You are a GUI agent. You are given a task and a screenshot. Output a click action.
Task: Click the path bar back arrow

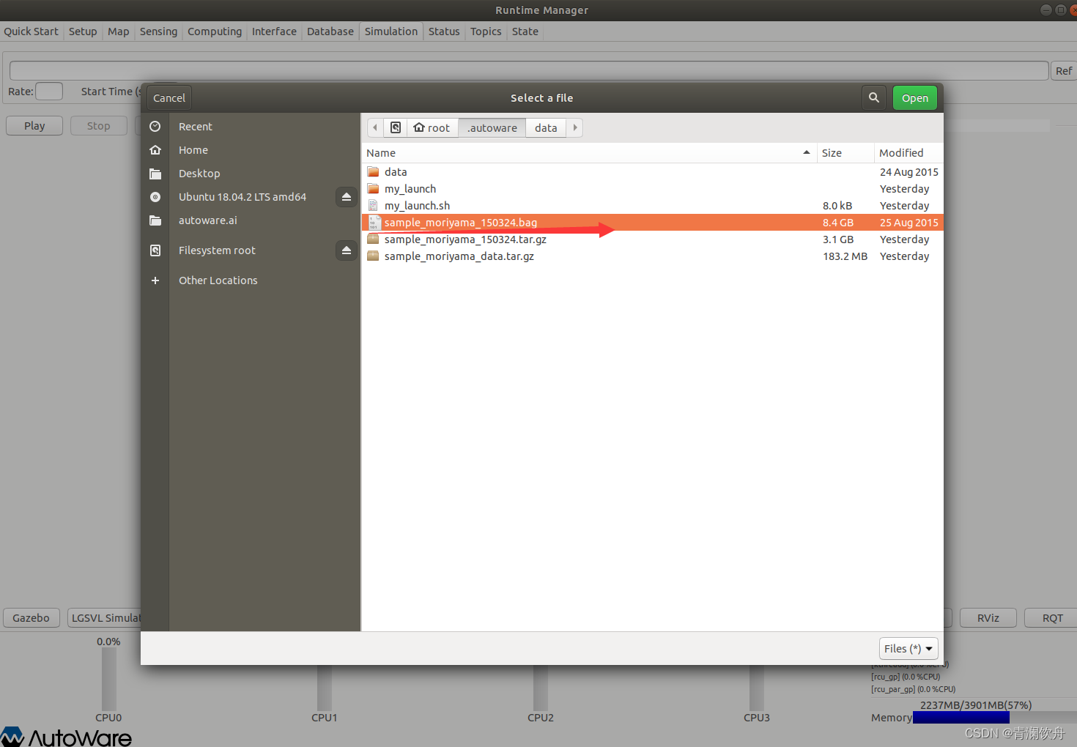click(375, 127)
